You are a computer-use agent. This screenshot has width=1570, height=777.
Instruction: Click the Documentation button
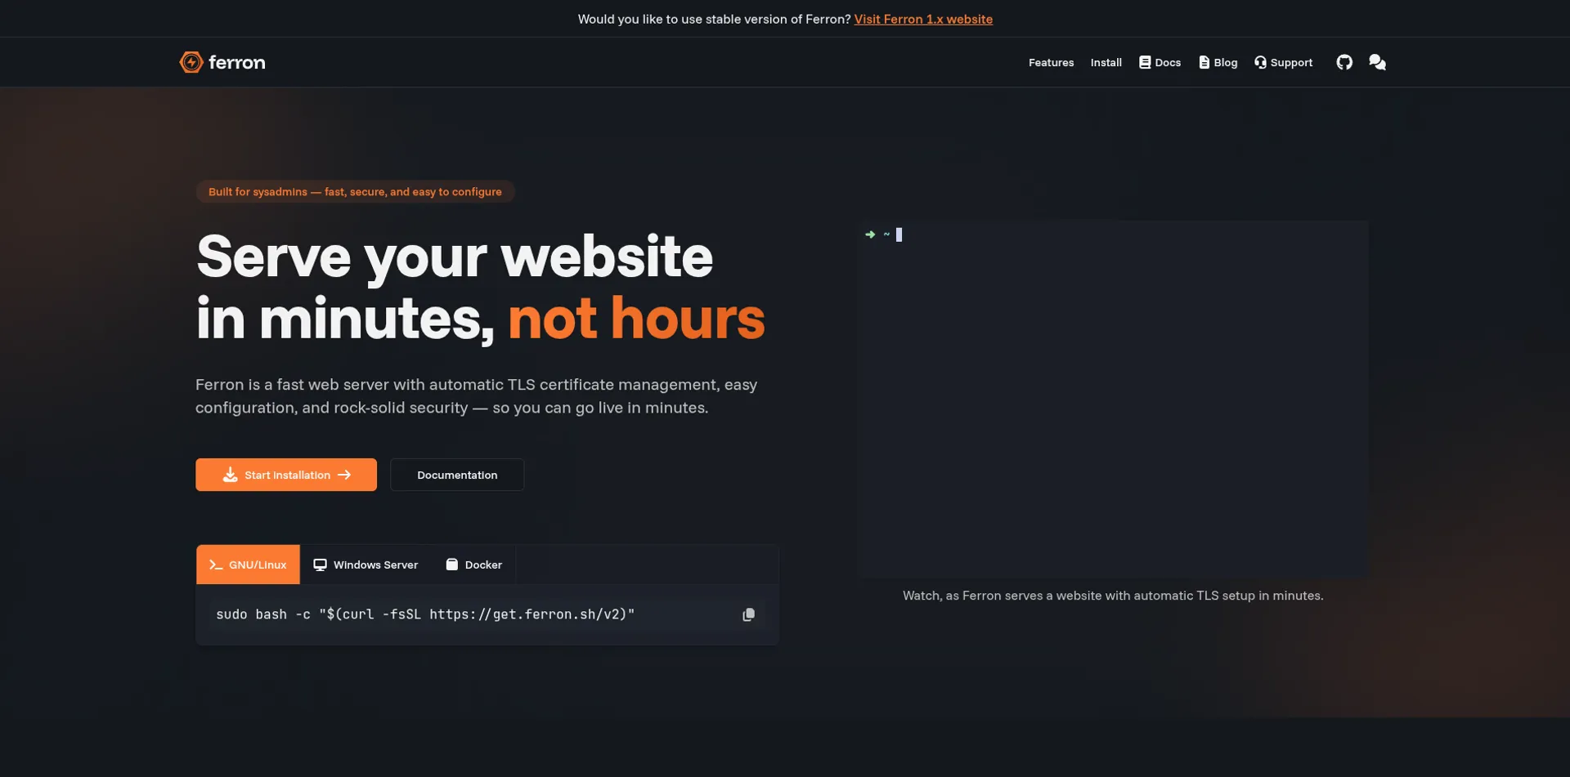(x=457, y=475)
